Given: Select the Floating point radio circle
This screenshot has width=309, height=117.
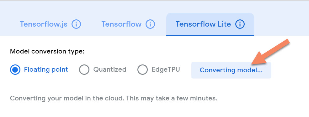Looking at the screenshot, I should (x=15, y=70).
